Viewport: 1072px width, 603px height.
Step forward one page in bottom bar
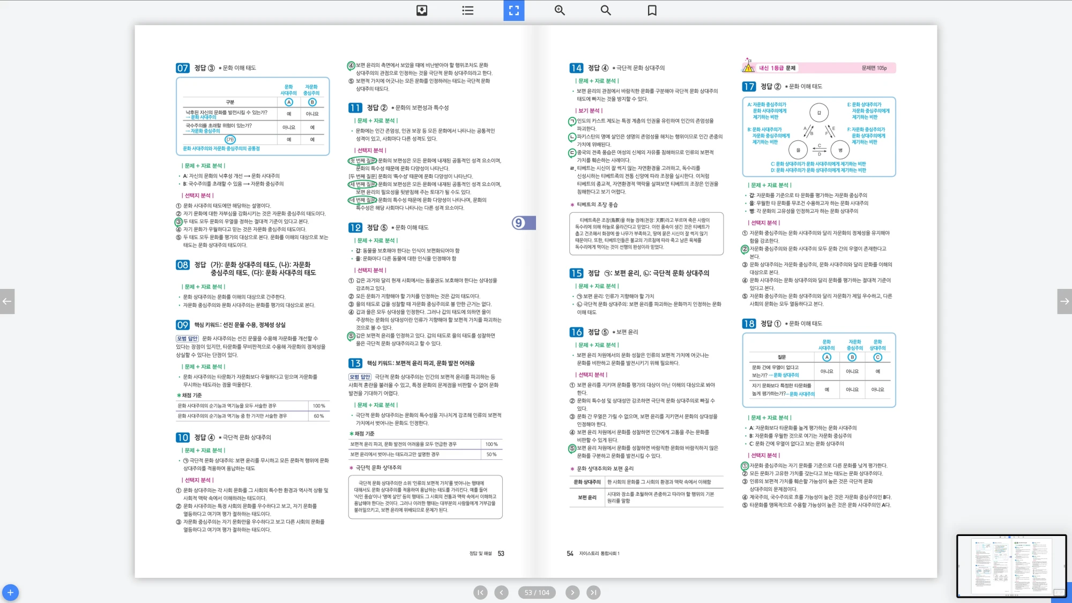(572, 592)
